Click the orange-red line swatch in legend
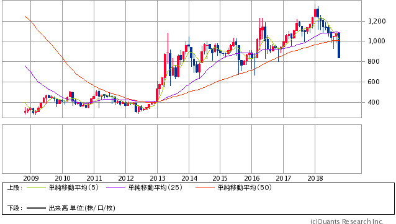396x224 pixels. coord(205,187)
